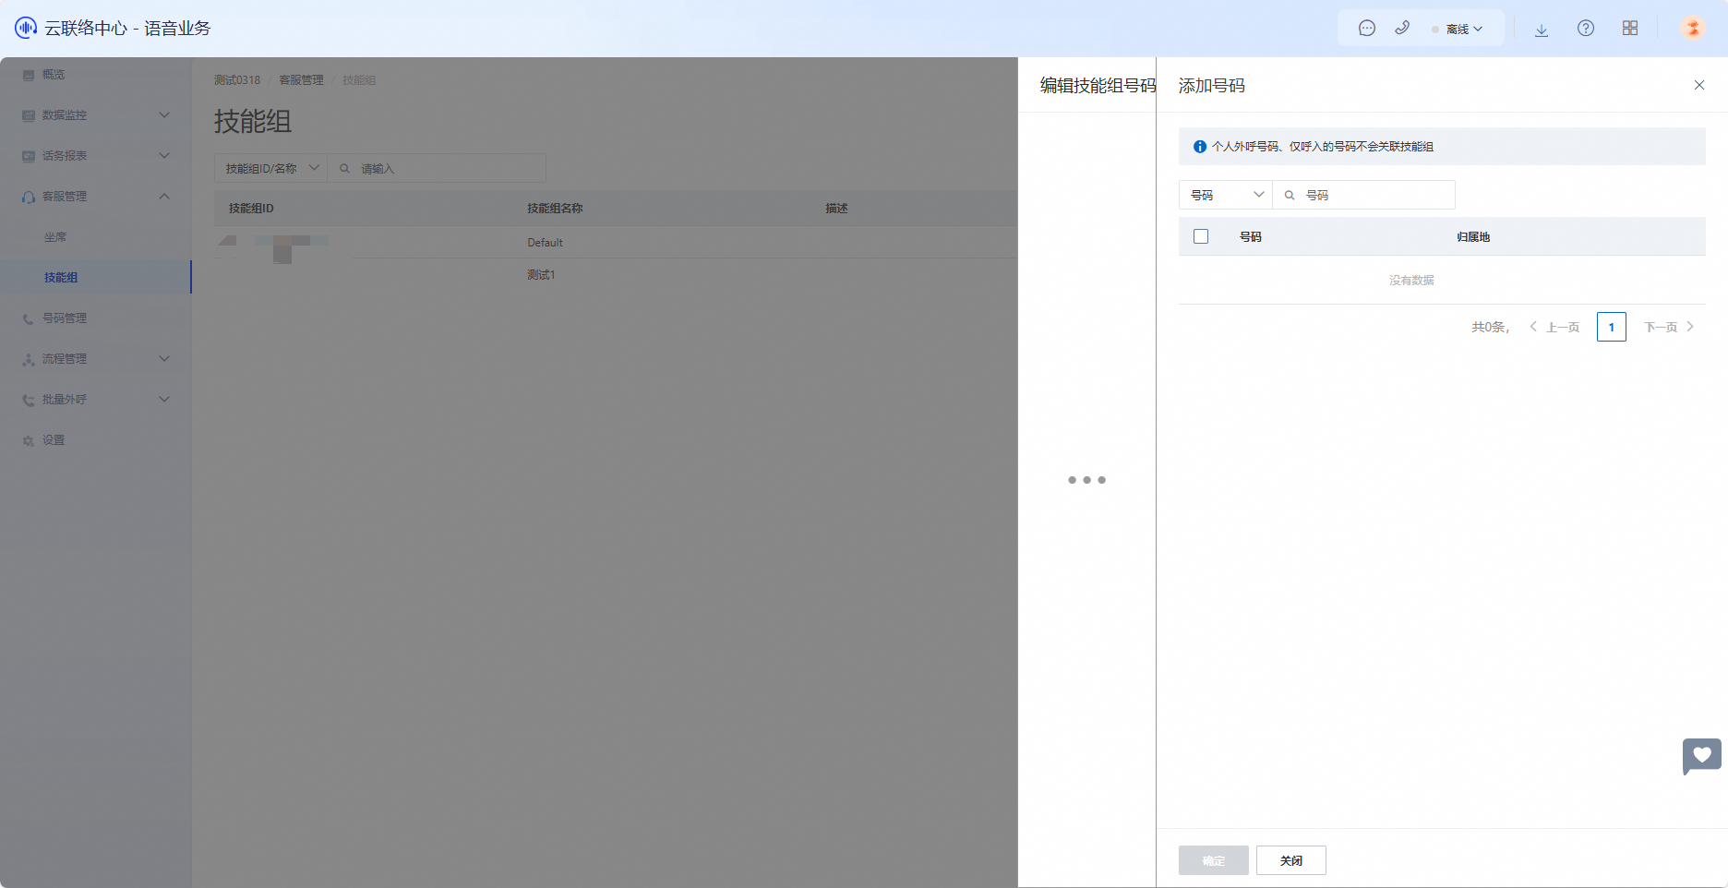The width and height of the screenshot is (1728, 888).
Task: Click the 技能组ID column header
Action: pyautogui.click(x=251, y=209)
